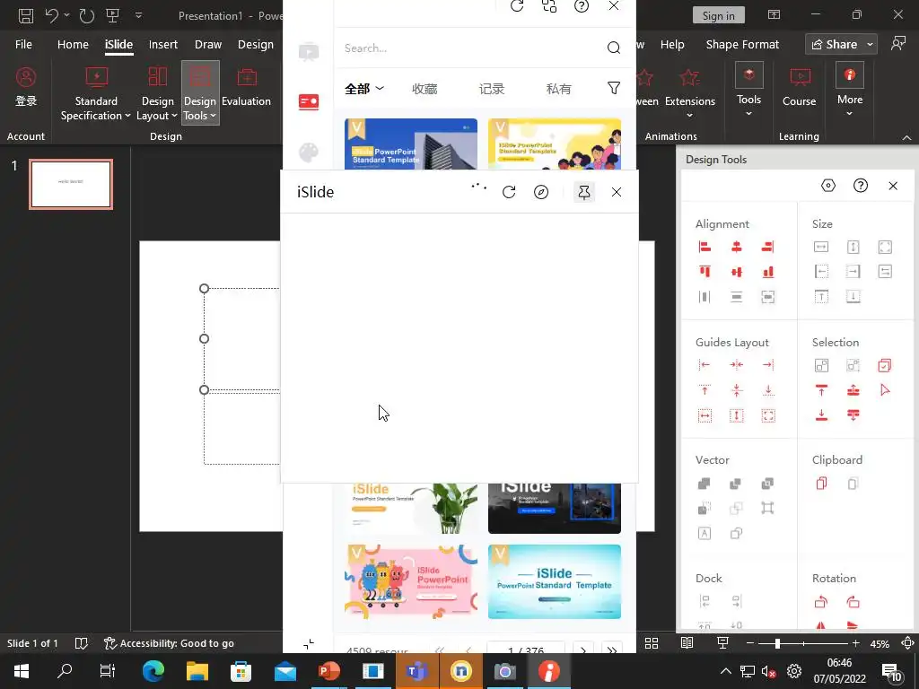Click Union shapes icon in Vector group

pyautogui.click(x=705, y=484)
